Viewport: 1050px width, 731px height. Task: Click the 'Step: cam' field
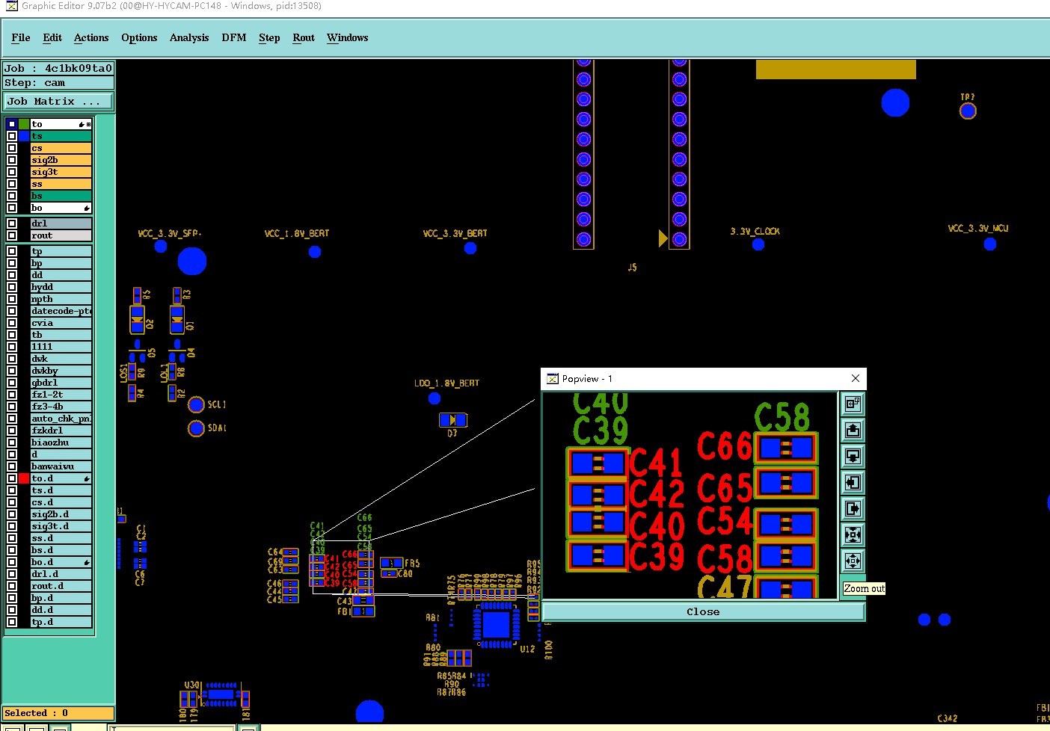(x=58, y=83)
